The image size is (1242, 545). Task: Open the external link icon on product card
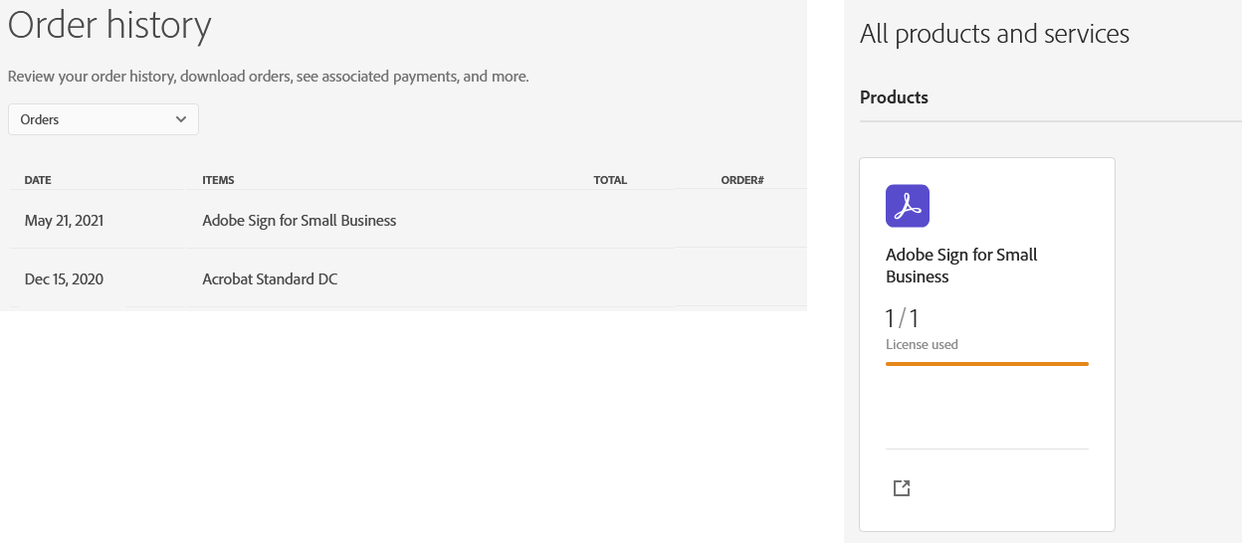[902, 488]
